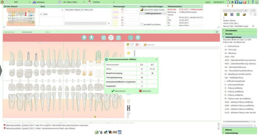Click the speech bubble comment icon
Viewport: 259px width, 135px height.
(132, 44)
